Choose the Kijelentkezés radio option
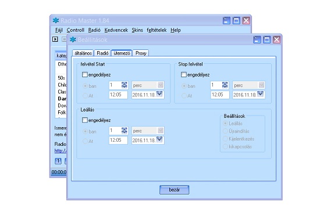 [226, 139]
